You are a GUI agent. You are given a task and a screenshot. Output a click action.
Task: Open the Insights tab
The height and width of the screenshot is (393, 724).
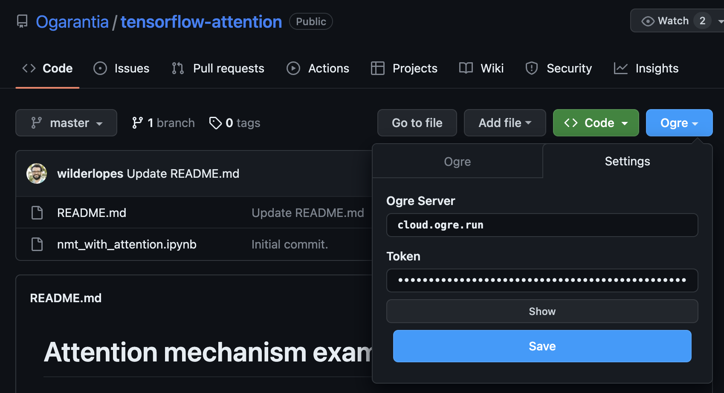click(x=646, y=68)
